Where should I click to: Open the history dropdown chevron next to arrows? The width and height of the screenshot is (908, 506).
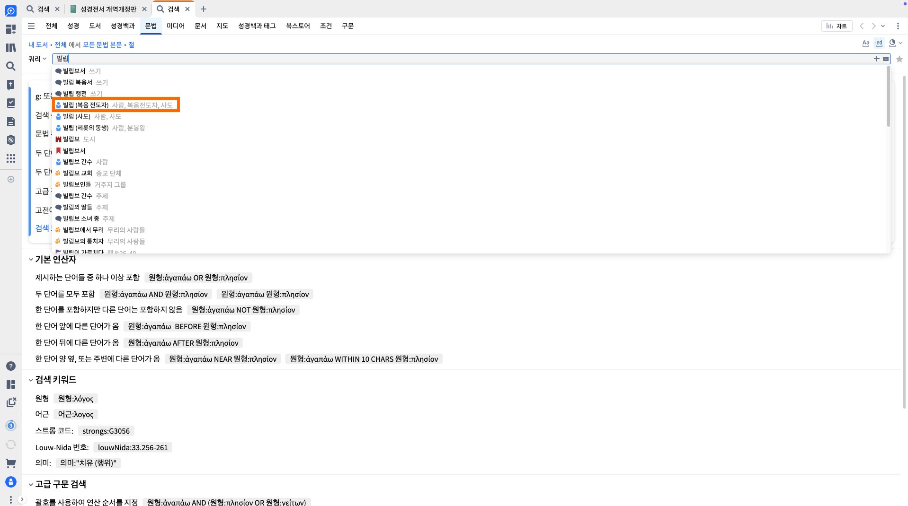pyautogui.click(x=883, y=26)
